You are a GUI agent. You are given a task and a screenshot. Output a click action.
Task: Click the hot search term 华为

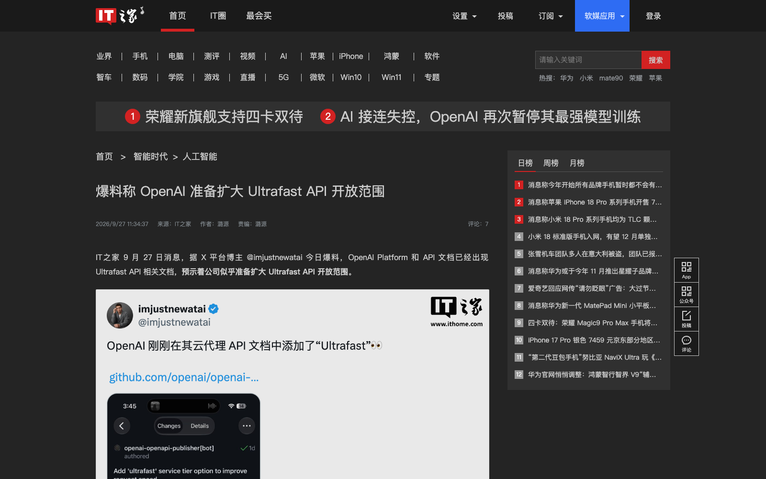coord(566,78)
